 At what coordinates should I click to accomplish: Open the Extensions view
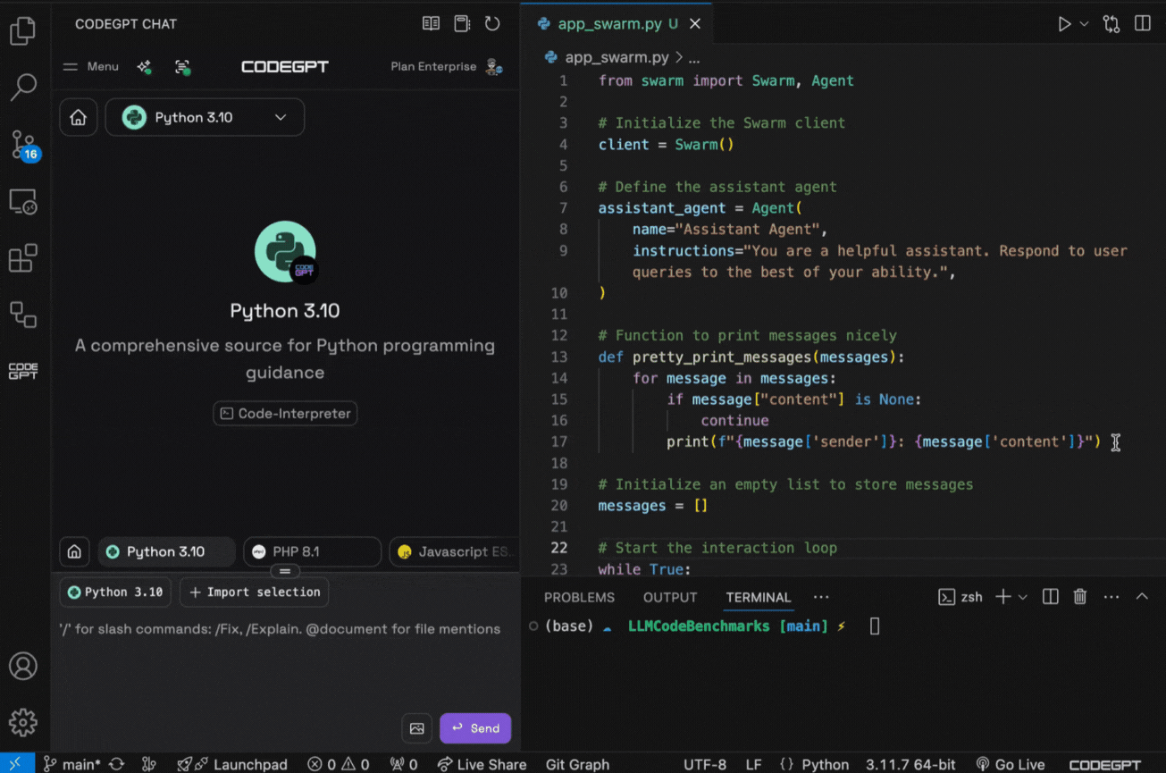click(x=22, y=258)
